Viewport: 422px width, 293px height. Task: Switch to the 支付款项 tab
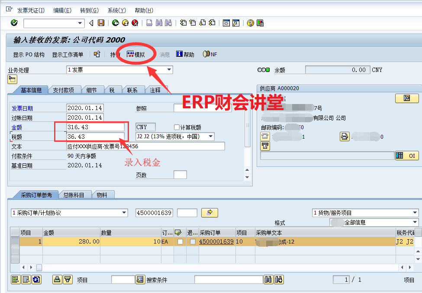63,90
